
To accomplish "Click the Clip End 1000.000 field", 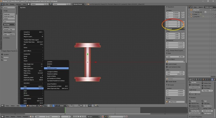I will (175, 74).
